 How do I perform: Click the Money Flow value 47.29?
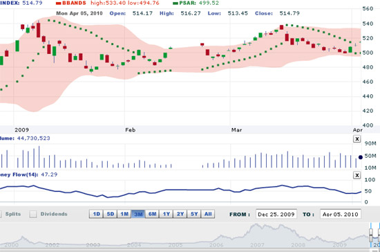[x=49, y=174]
